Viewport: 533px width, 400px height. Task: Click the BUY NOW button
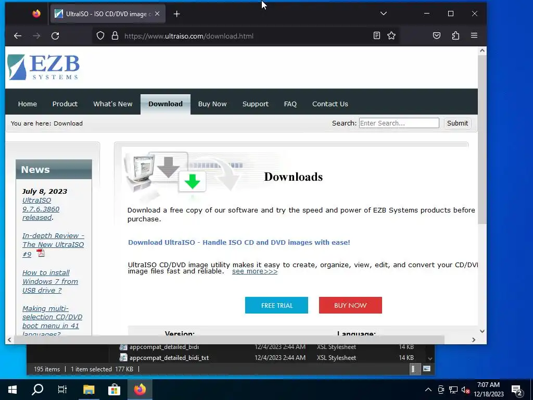pos(350,305)
